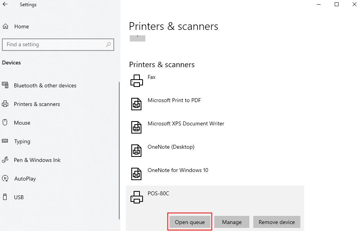Switch to Typing settings
Image resolution: width=360 pixels, height=231 pixels.
pos(22,141)
